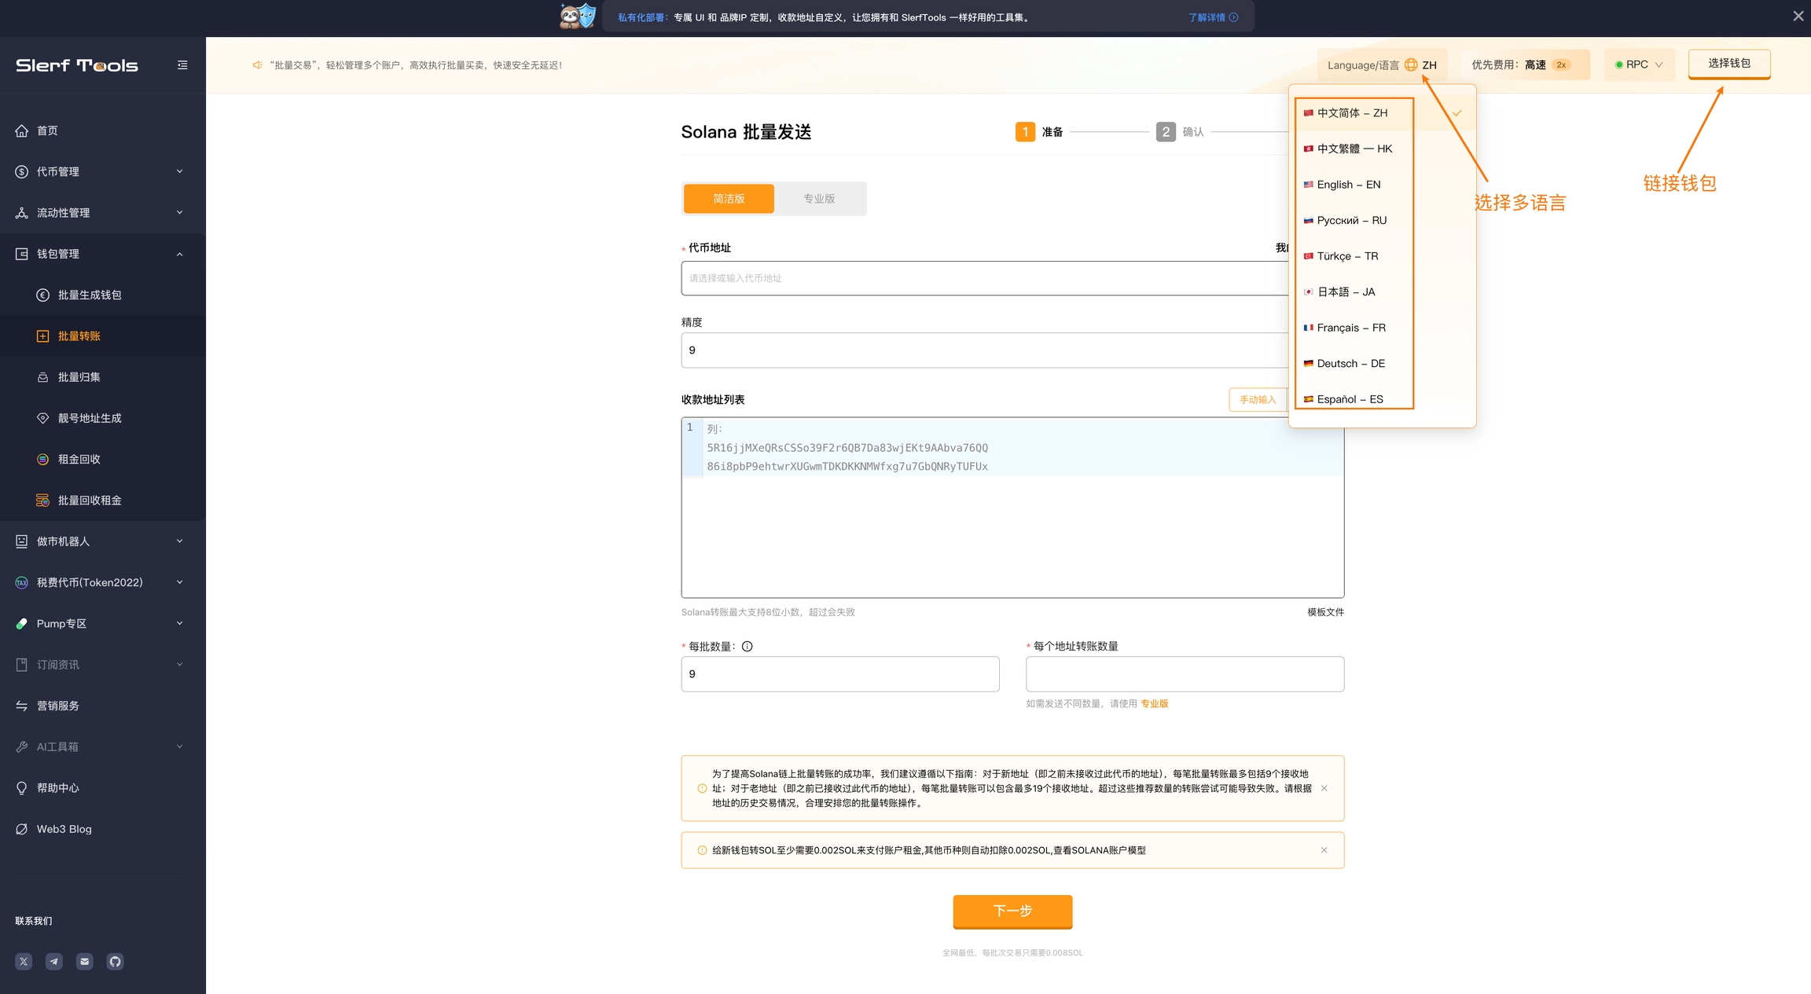Screen dimensions: 1811x994
Task: Click 下一步 orange button
Action: [x=1012, y=911]
